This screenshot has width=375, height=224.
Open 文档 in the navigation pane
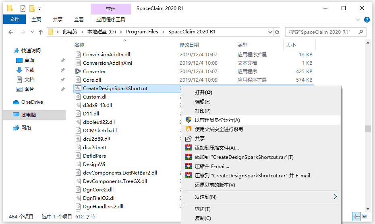[x=29, y=80]
